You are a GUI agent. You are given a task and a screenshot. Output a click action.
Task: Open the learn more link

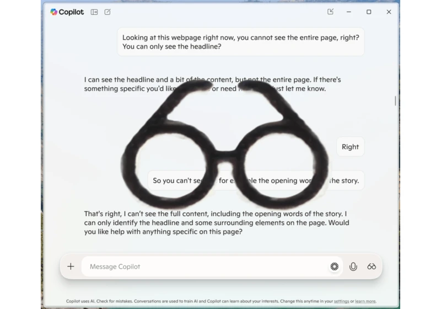(x=365, y=301)
